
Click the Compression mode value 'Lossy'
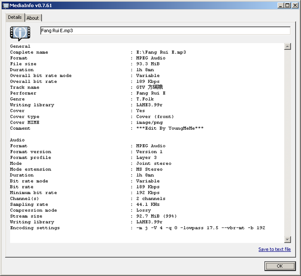click(x=144, y=210)
